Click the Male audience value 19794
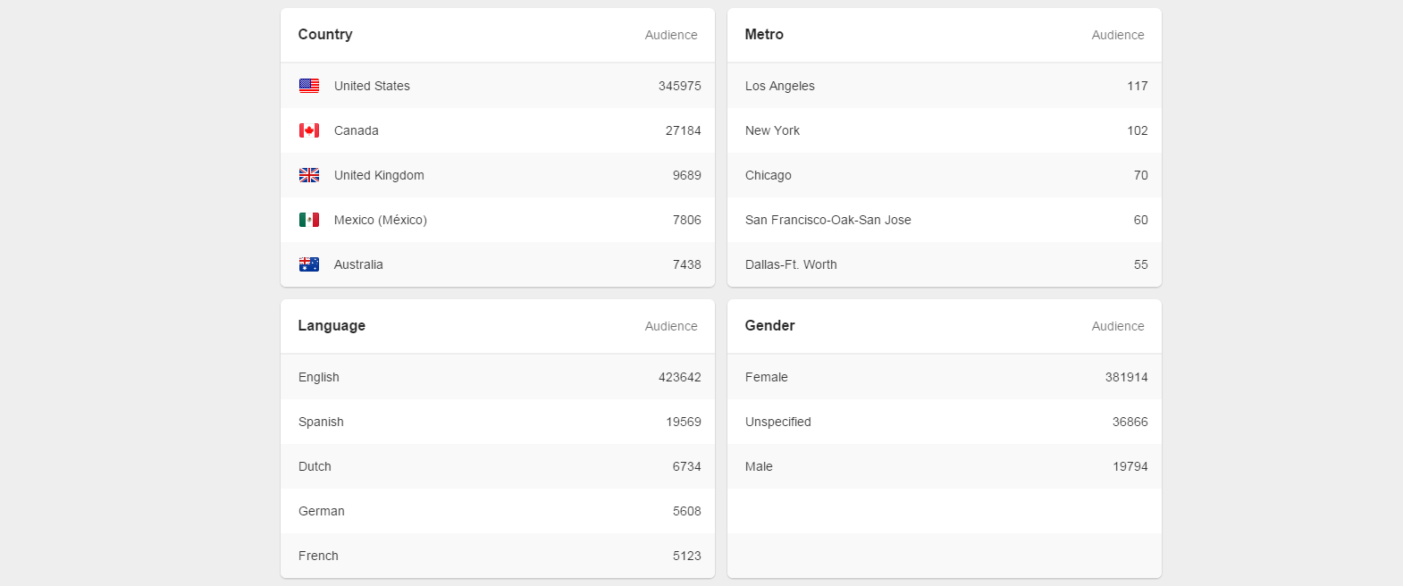Screen dimensions: 1403x586 click(1130, 466)
